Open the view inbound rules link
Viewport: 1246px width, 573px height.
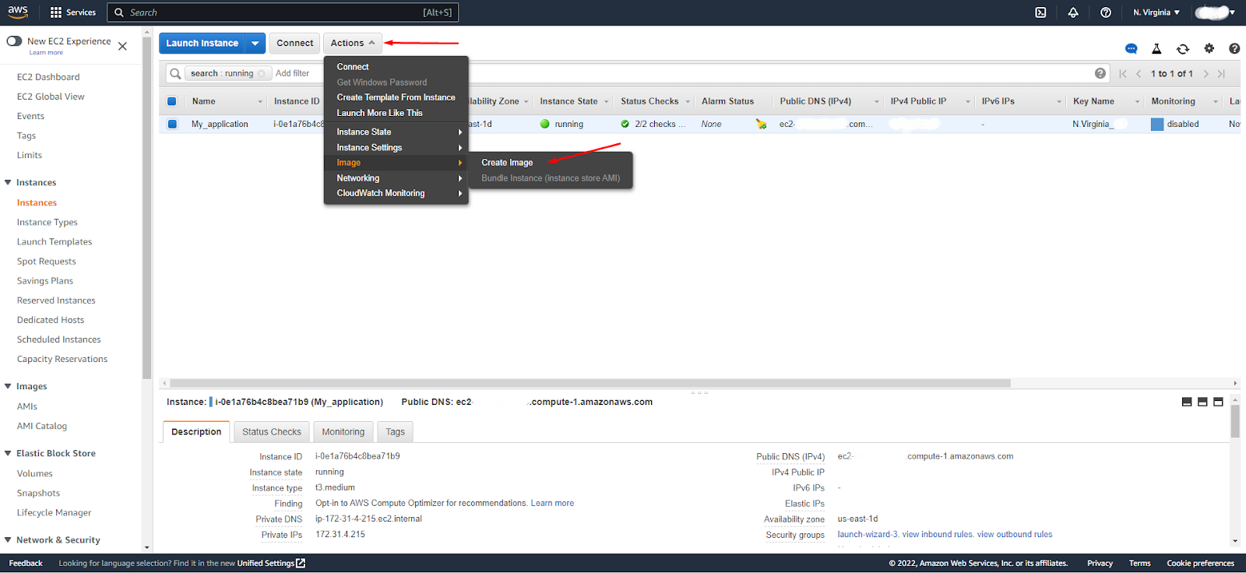pyautogui.click(x=938, y=534)
